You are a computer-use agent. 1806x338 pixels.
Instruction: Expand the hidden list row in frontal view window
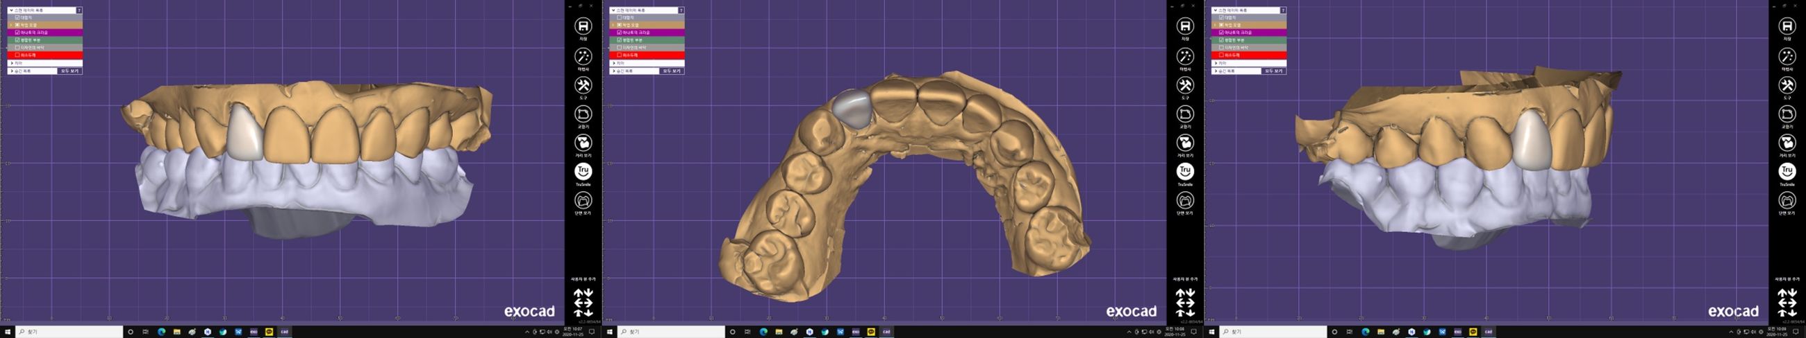pos(12,71)
